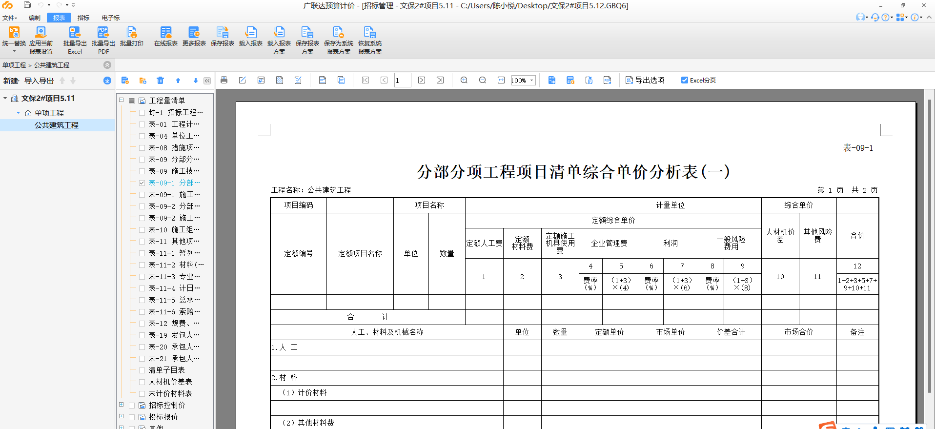
Task: Click the print icon in preview toolbar
Action: click(x=224, y=80)
